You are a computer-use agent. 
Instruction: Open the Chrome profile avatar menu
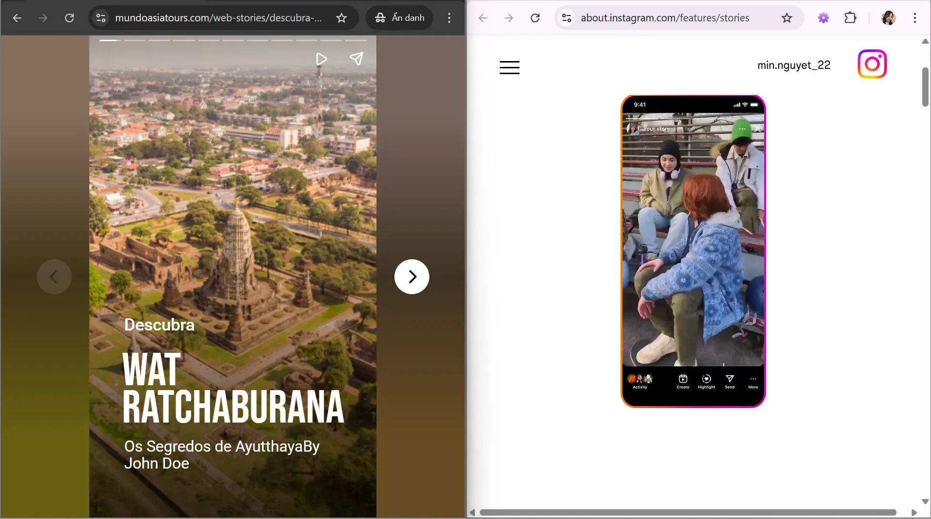(888, 17)
